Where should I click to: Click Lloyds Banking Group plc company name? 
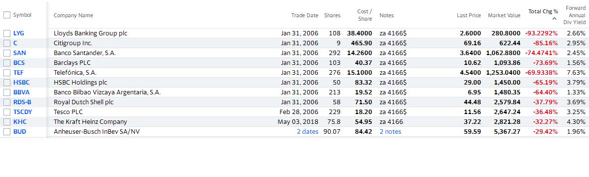click(x=91, y=33)
